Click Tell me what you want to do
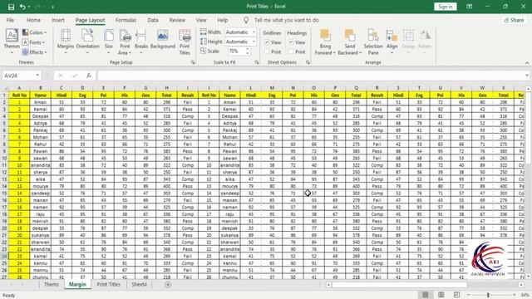The height and width of the screenshot is (299, 532). pos(286,20)
